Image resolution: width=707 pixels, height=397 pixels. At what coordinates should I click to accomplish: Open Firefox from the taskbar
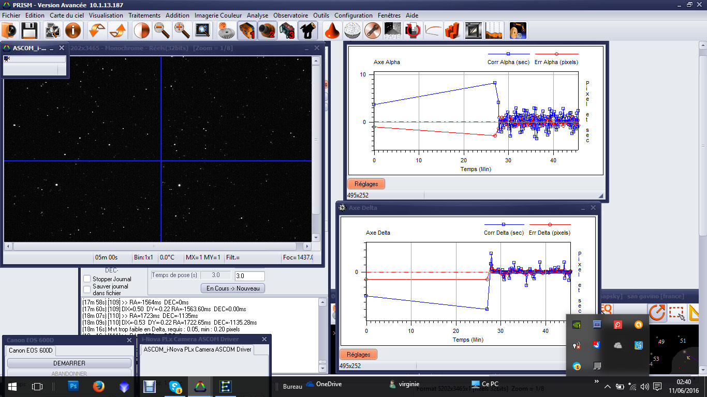coord(99,386)
